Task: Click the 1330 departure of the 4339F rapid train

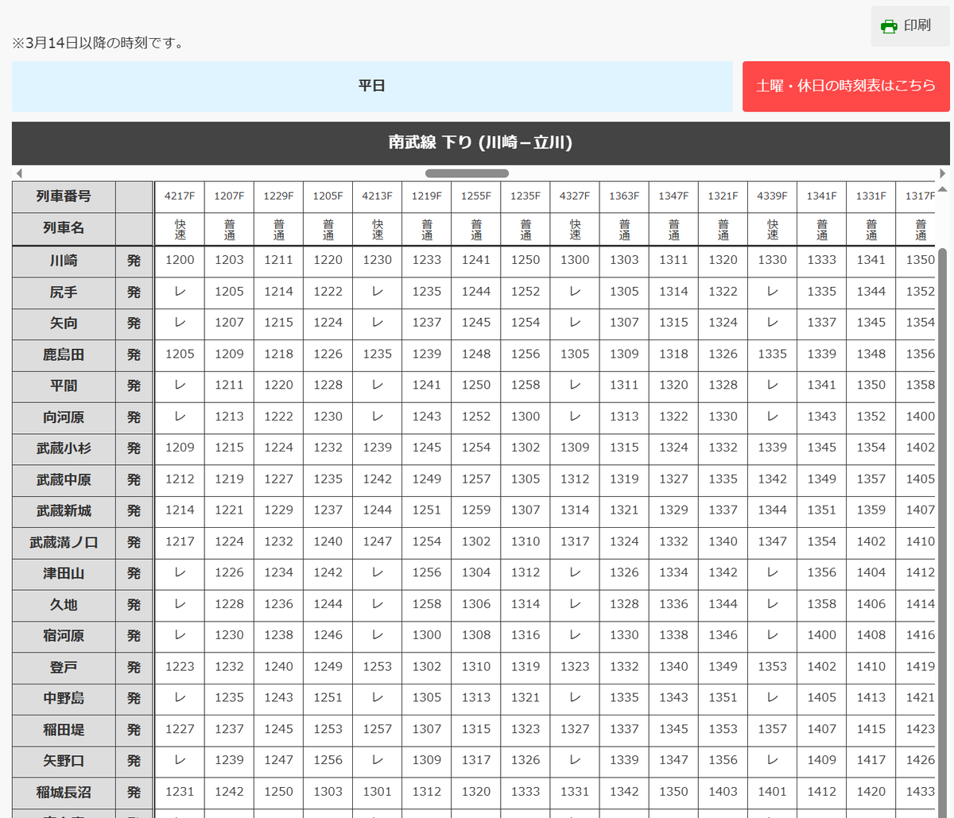Action: point(772,261)
